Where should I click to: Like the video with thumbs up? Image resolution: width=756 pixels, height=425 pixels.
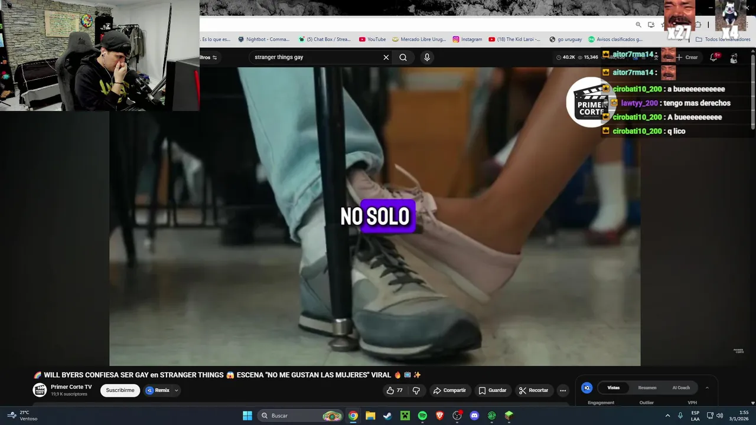[x=395, y=390]
